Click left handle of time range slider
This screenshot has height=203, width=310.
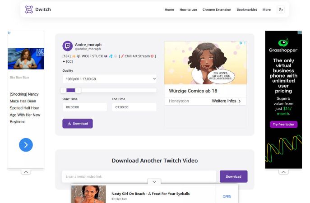63,90
